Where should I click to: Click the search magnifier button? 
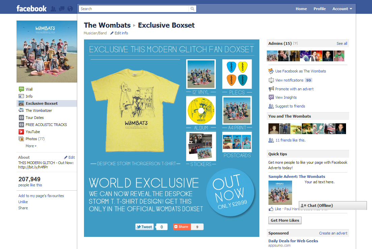[x=192, y=9]
